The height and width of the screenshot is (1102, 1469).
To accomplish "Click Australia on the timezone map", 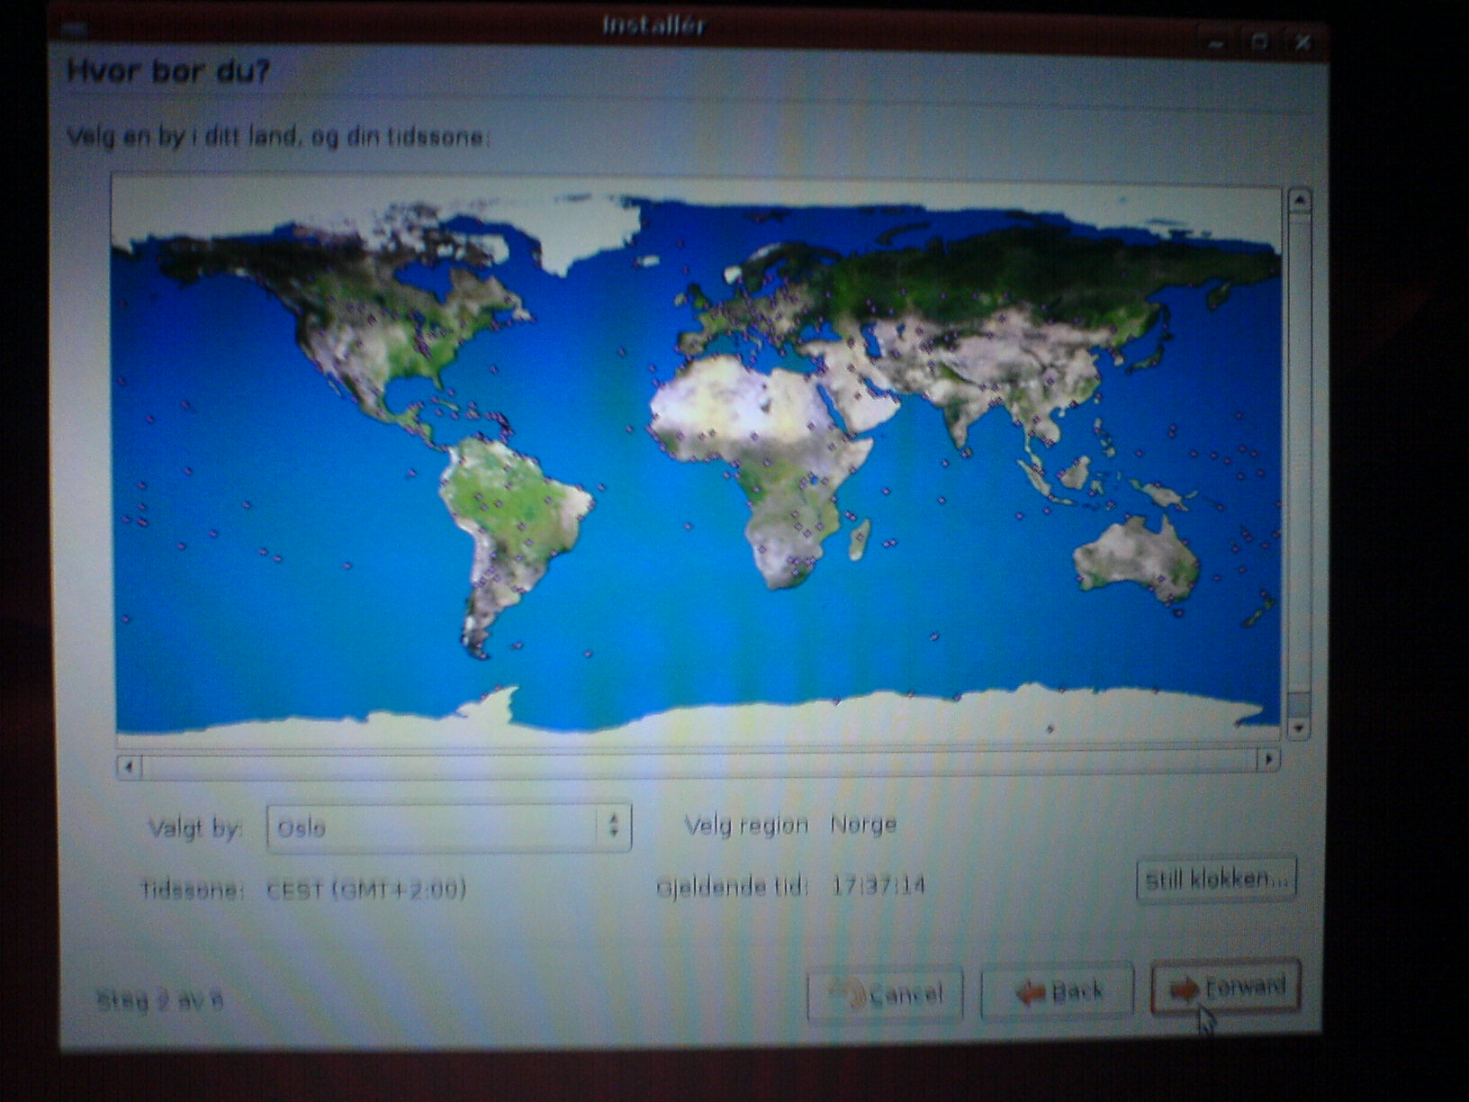I will 1136,560.
